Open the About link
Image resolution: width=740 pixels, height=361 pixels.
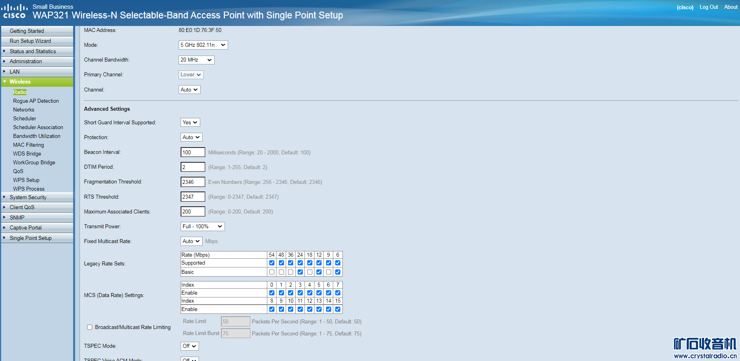pyautogui.click(x=730, y=7)
